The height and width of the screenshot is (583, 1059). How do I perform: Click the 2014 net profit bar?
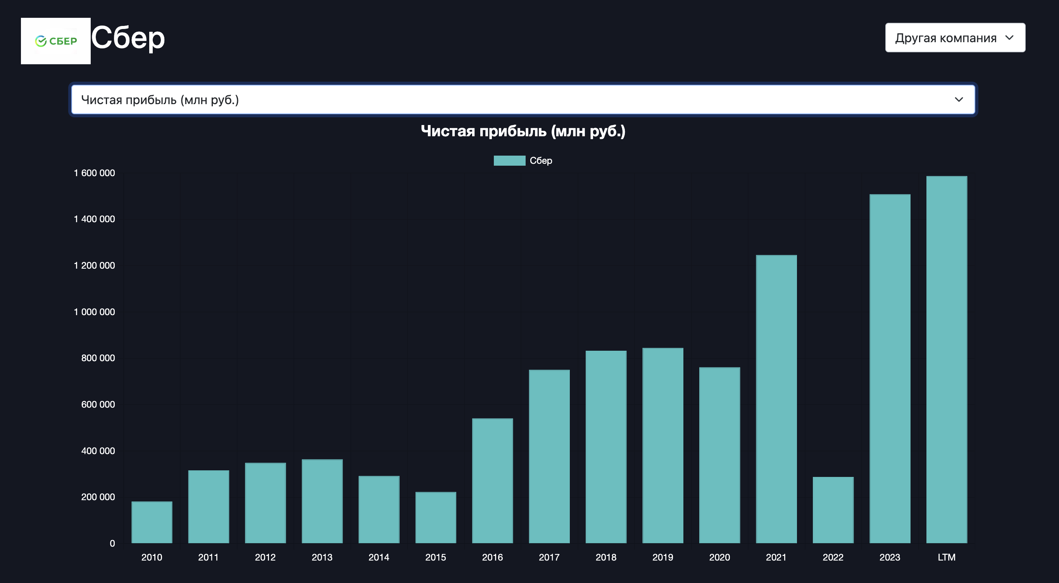(x=379, y=509)
